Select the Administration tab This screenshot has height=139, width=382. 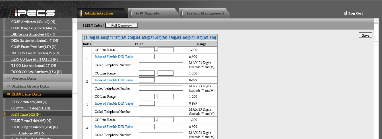99,13
